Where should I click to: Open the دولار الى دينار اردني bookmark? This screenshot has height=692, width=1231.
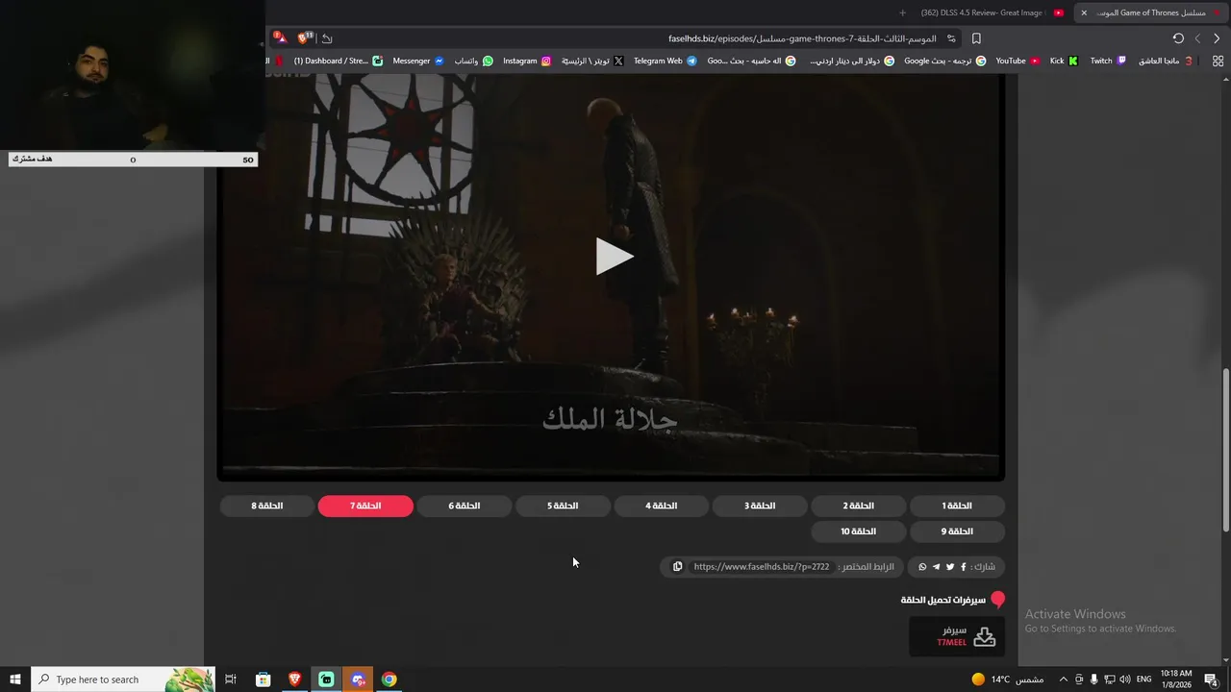[x=852, y=61]
